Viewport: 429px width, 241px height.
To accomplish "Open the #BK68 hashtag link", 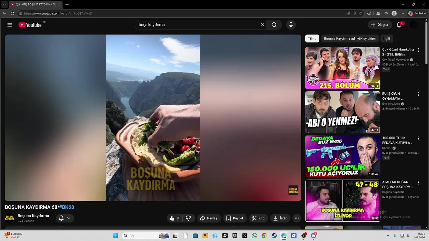I will click(67, 207).
